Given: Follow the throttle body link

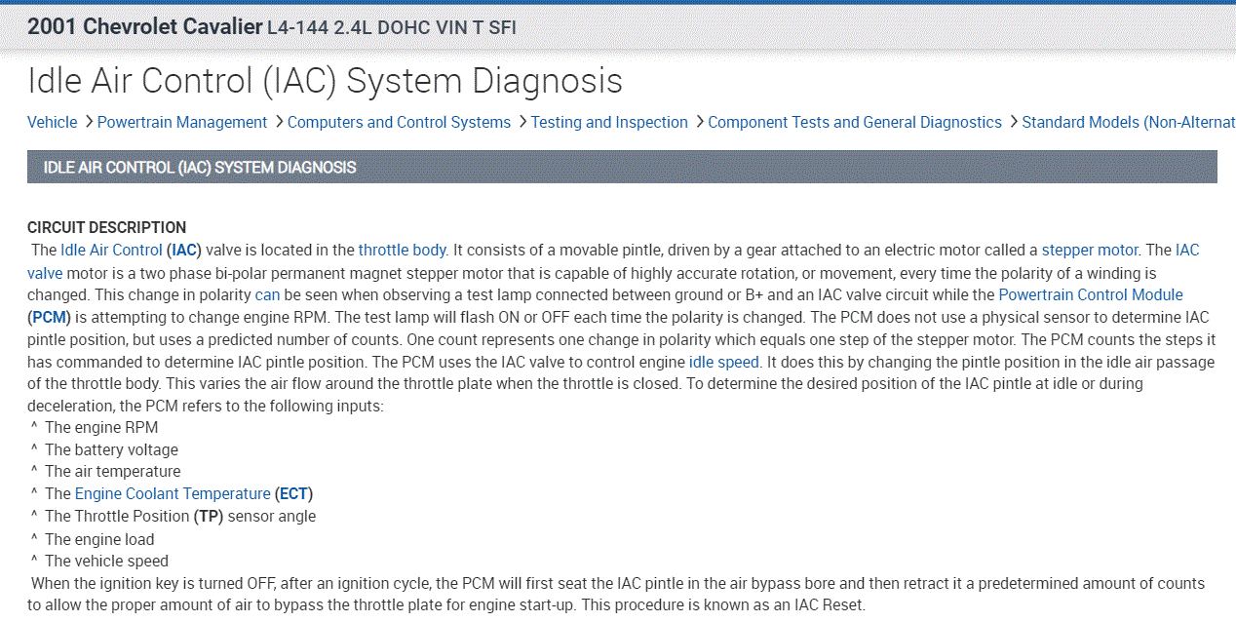Looking at the screenshot, I should [x=402, y=250].
